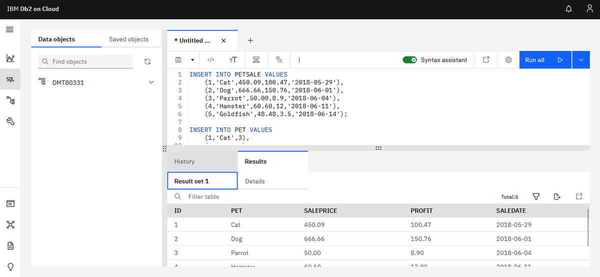The width and height of the screenshot is (600, 277).
Task: Open the data tree sidebar icon
Action: [10, 101]
